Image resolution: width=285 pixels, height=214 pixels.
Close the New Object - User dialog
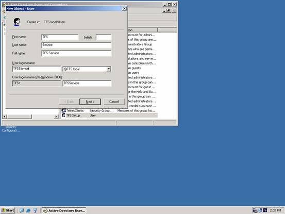click(124, 9)
